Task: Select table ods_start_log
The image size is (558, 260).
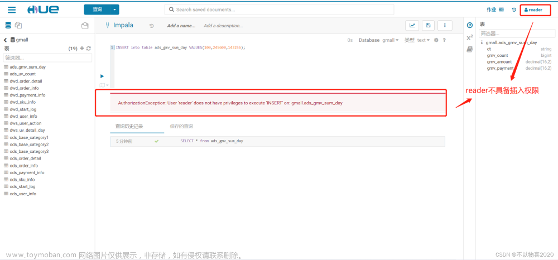Action: (x=23, y=186)
